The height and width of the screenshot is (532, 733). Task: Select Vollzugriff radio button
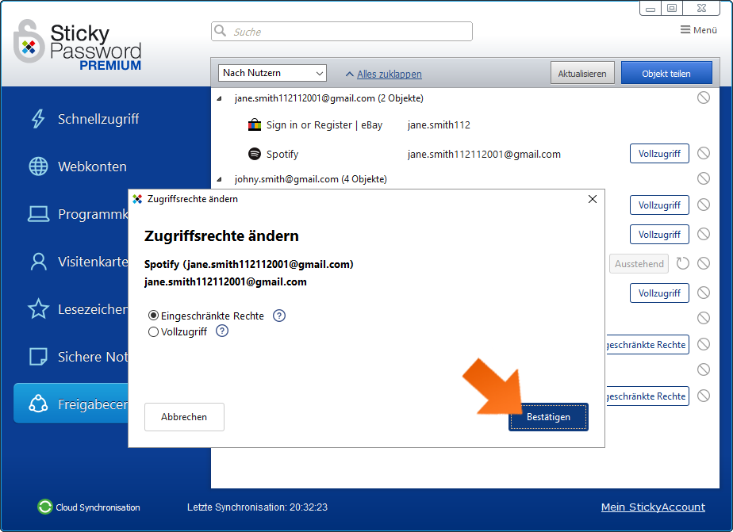(x=153, y=331)
